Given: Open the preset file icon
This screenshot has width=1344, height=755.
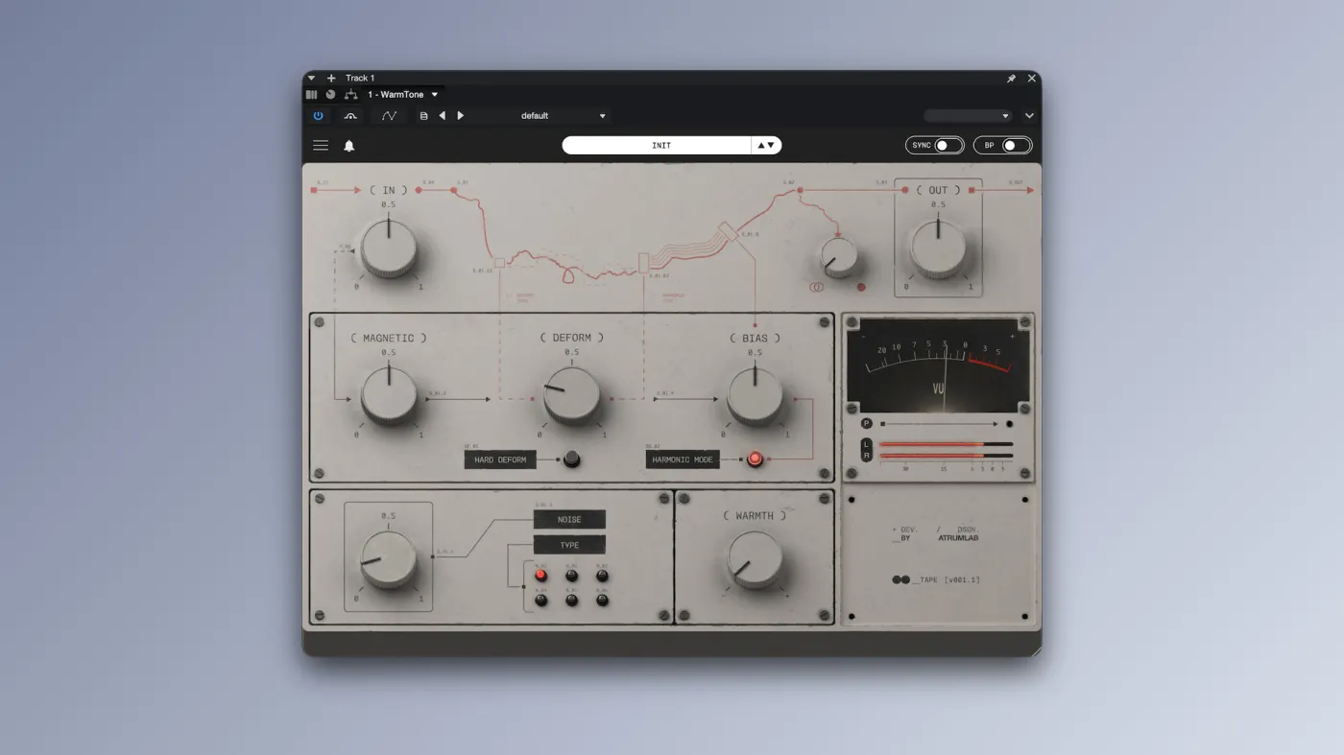Looking at the screenshot, I should pyautogui.click(x=423, y=116).
